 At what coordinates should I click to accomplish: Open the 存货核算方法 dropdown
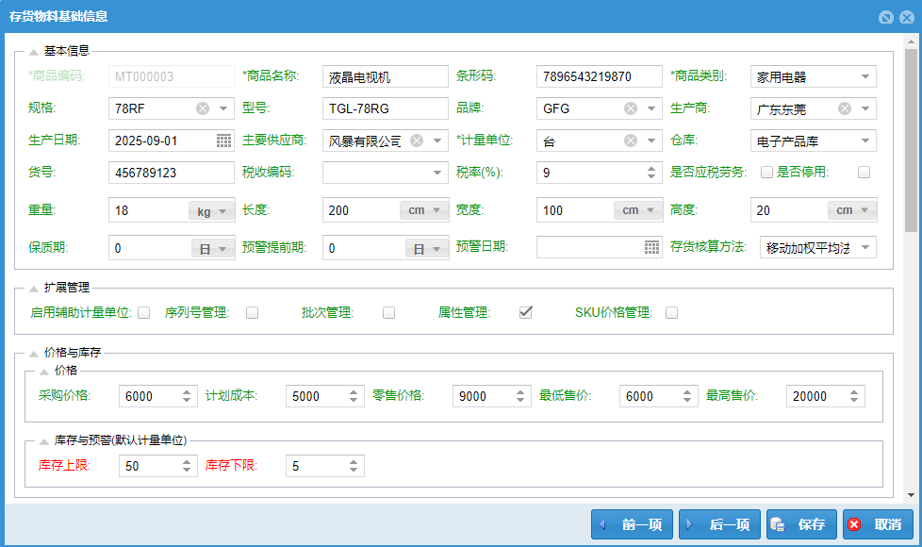click(x=864, y=248)
